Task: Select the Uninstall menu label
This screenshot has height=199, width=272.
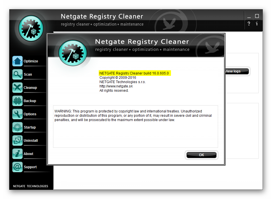Action: [x=31, y=141]
